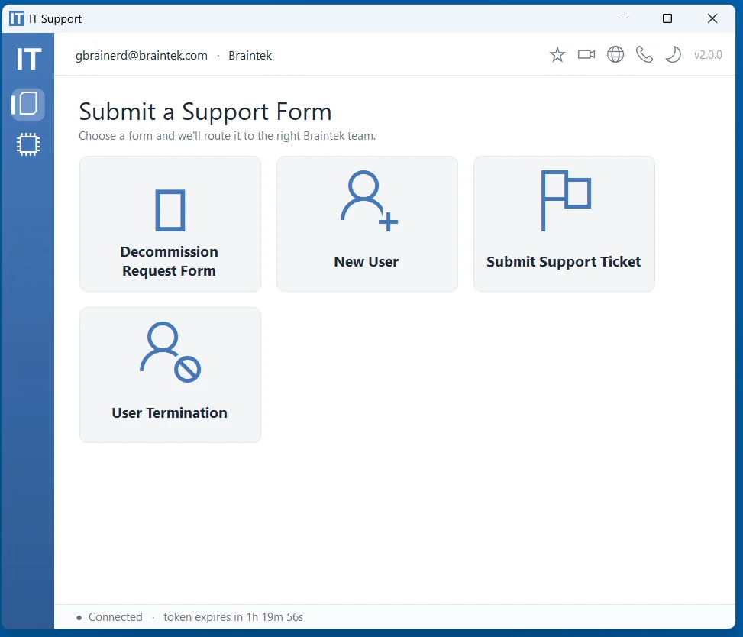743x637 pixels.
Task: Click the rectangle icon on decommission card
Action: coord(170,211)
